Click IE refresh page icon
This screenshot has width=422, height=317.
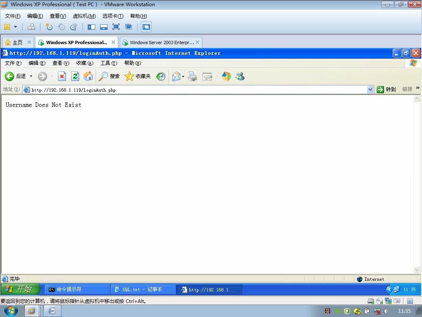click(75, 76)
